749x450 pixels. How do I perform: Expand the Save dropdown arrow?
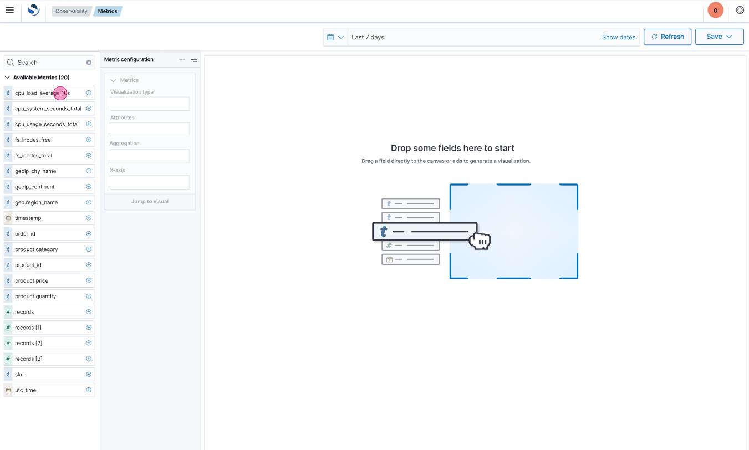pos(730,36)
